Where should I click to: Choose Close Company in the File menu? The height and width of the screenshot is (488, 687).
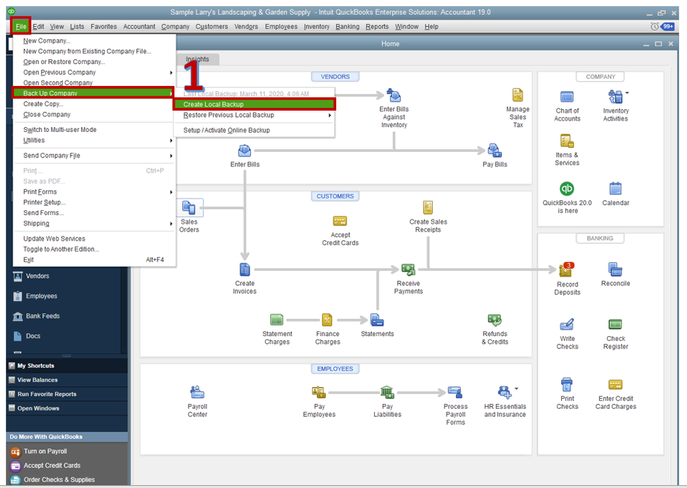click(x=94, y=114)
